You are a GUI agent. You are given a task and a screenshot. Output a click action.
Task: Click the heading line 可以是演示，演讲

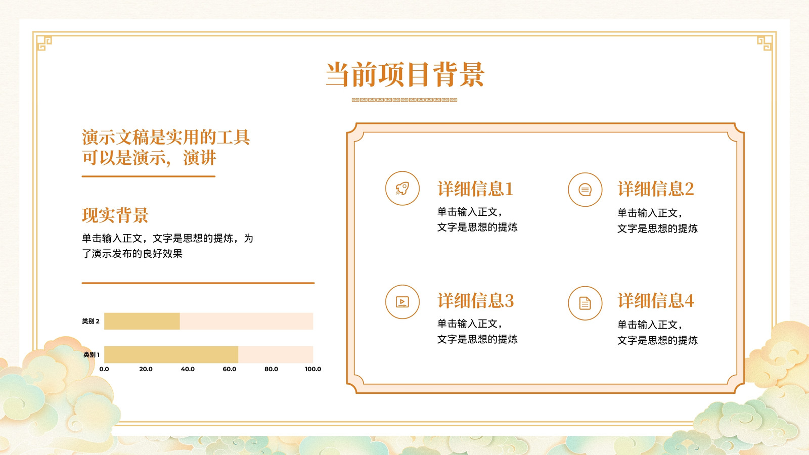pyautogui.click(x=149, y=158)
